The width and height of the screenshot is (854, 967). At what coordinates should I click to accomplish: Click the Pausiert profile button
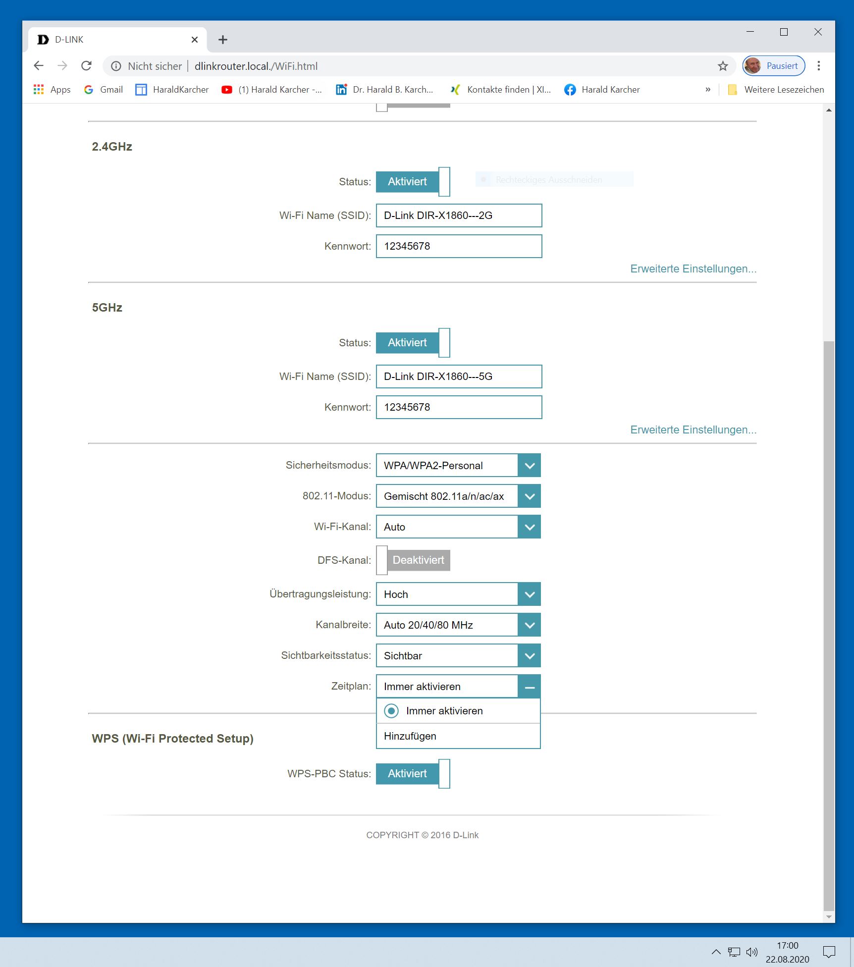click(774, 66)
